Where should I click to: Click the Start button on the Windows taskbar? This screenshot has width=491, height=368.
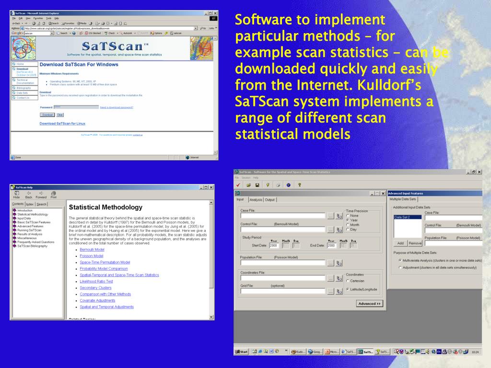pyautogui.click(x=242, y=352)
